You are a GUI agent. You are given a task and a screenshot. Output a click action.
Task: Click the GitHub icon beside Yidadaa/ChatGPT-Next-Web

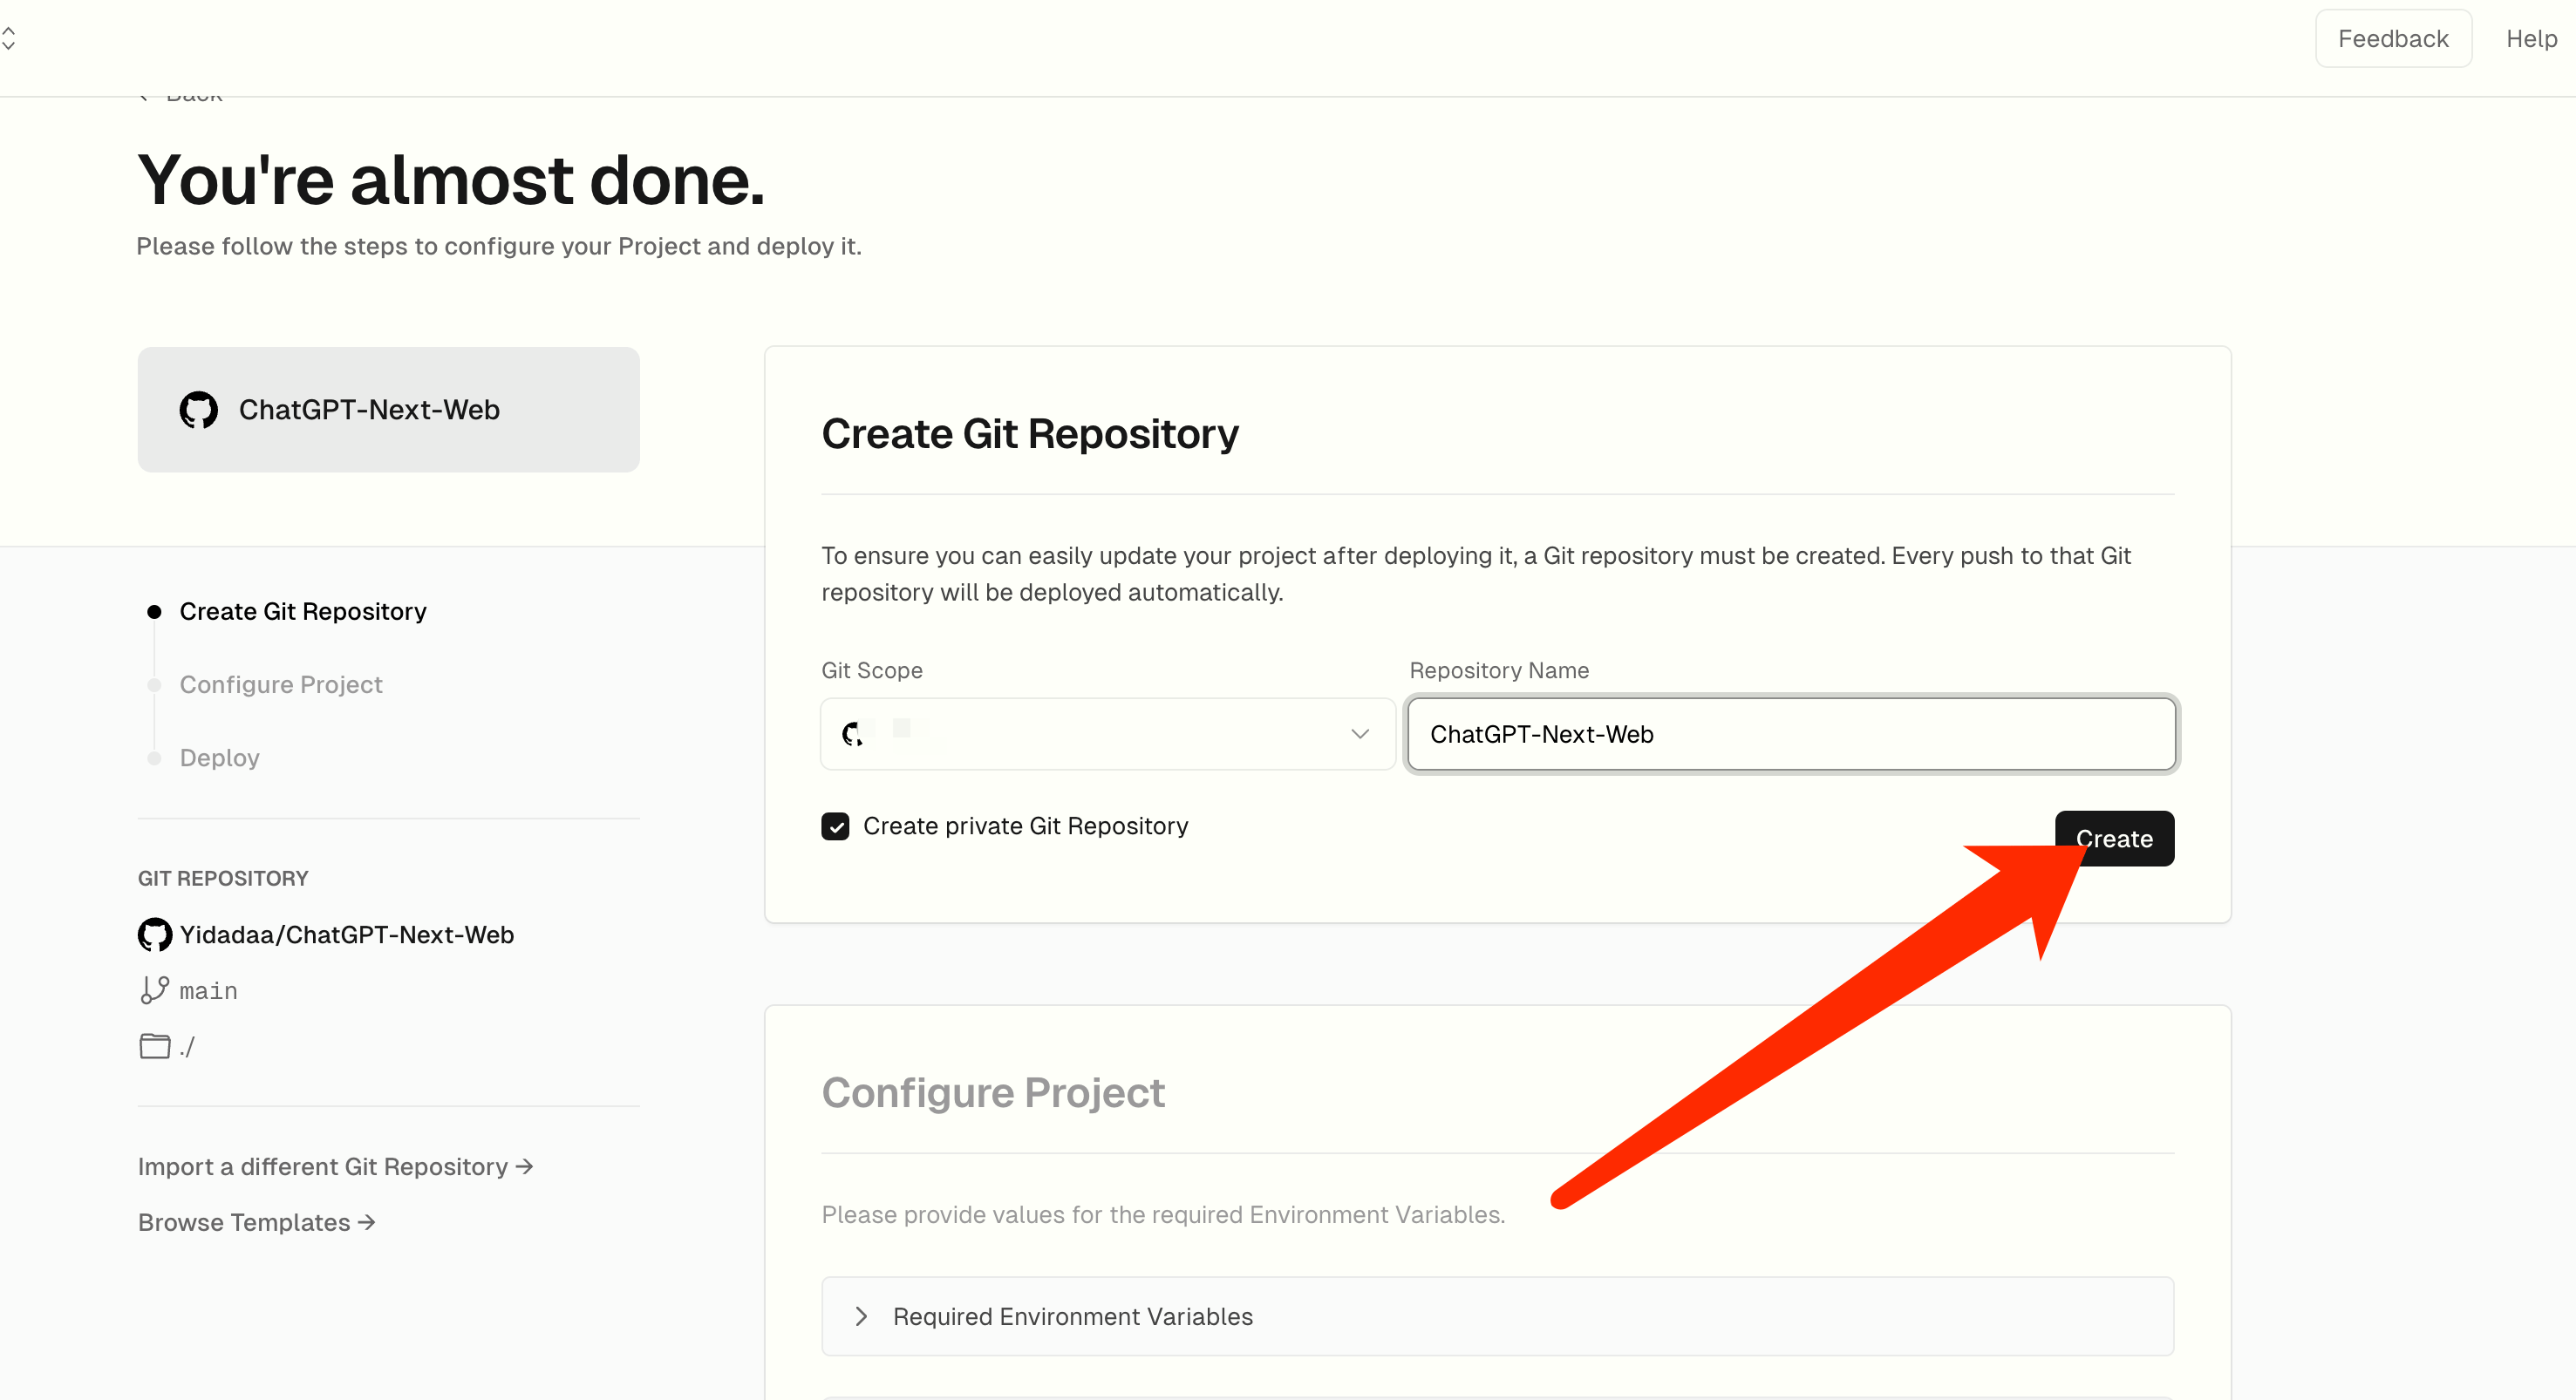point(155,935)
